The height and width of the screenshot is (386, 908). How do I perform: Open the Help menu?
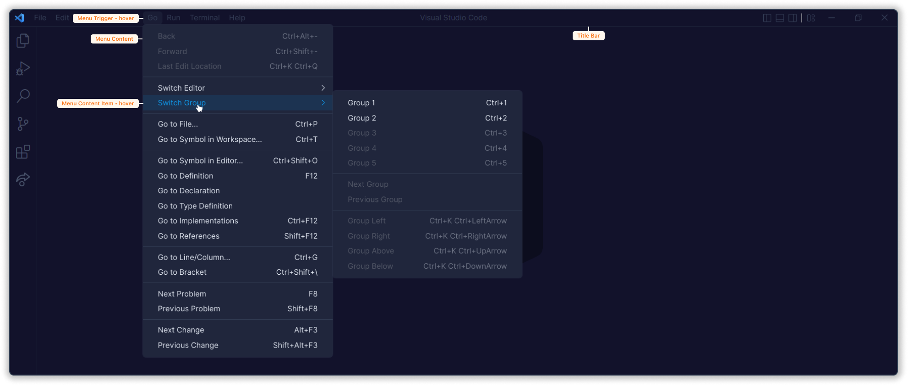[x=237, y=18]
